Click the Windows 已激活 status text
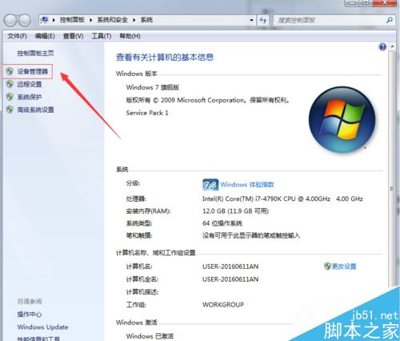 pyautogui.click(x=150, y=336)
